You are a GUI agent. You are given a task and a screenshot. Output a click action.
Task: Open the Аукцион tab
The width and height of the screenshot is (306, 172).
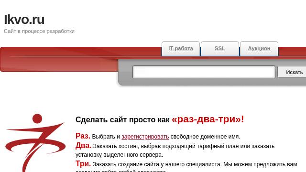pos(259,49)
